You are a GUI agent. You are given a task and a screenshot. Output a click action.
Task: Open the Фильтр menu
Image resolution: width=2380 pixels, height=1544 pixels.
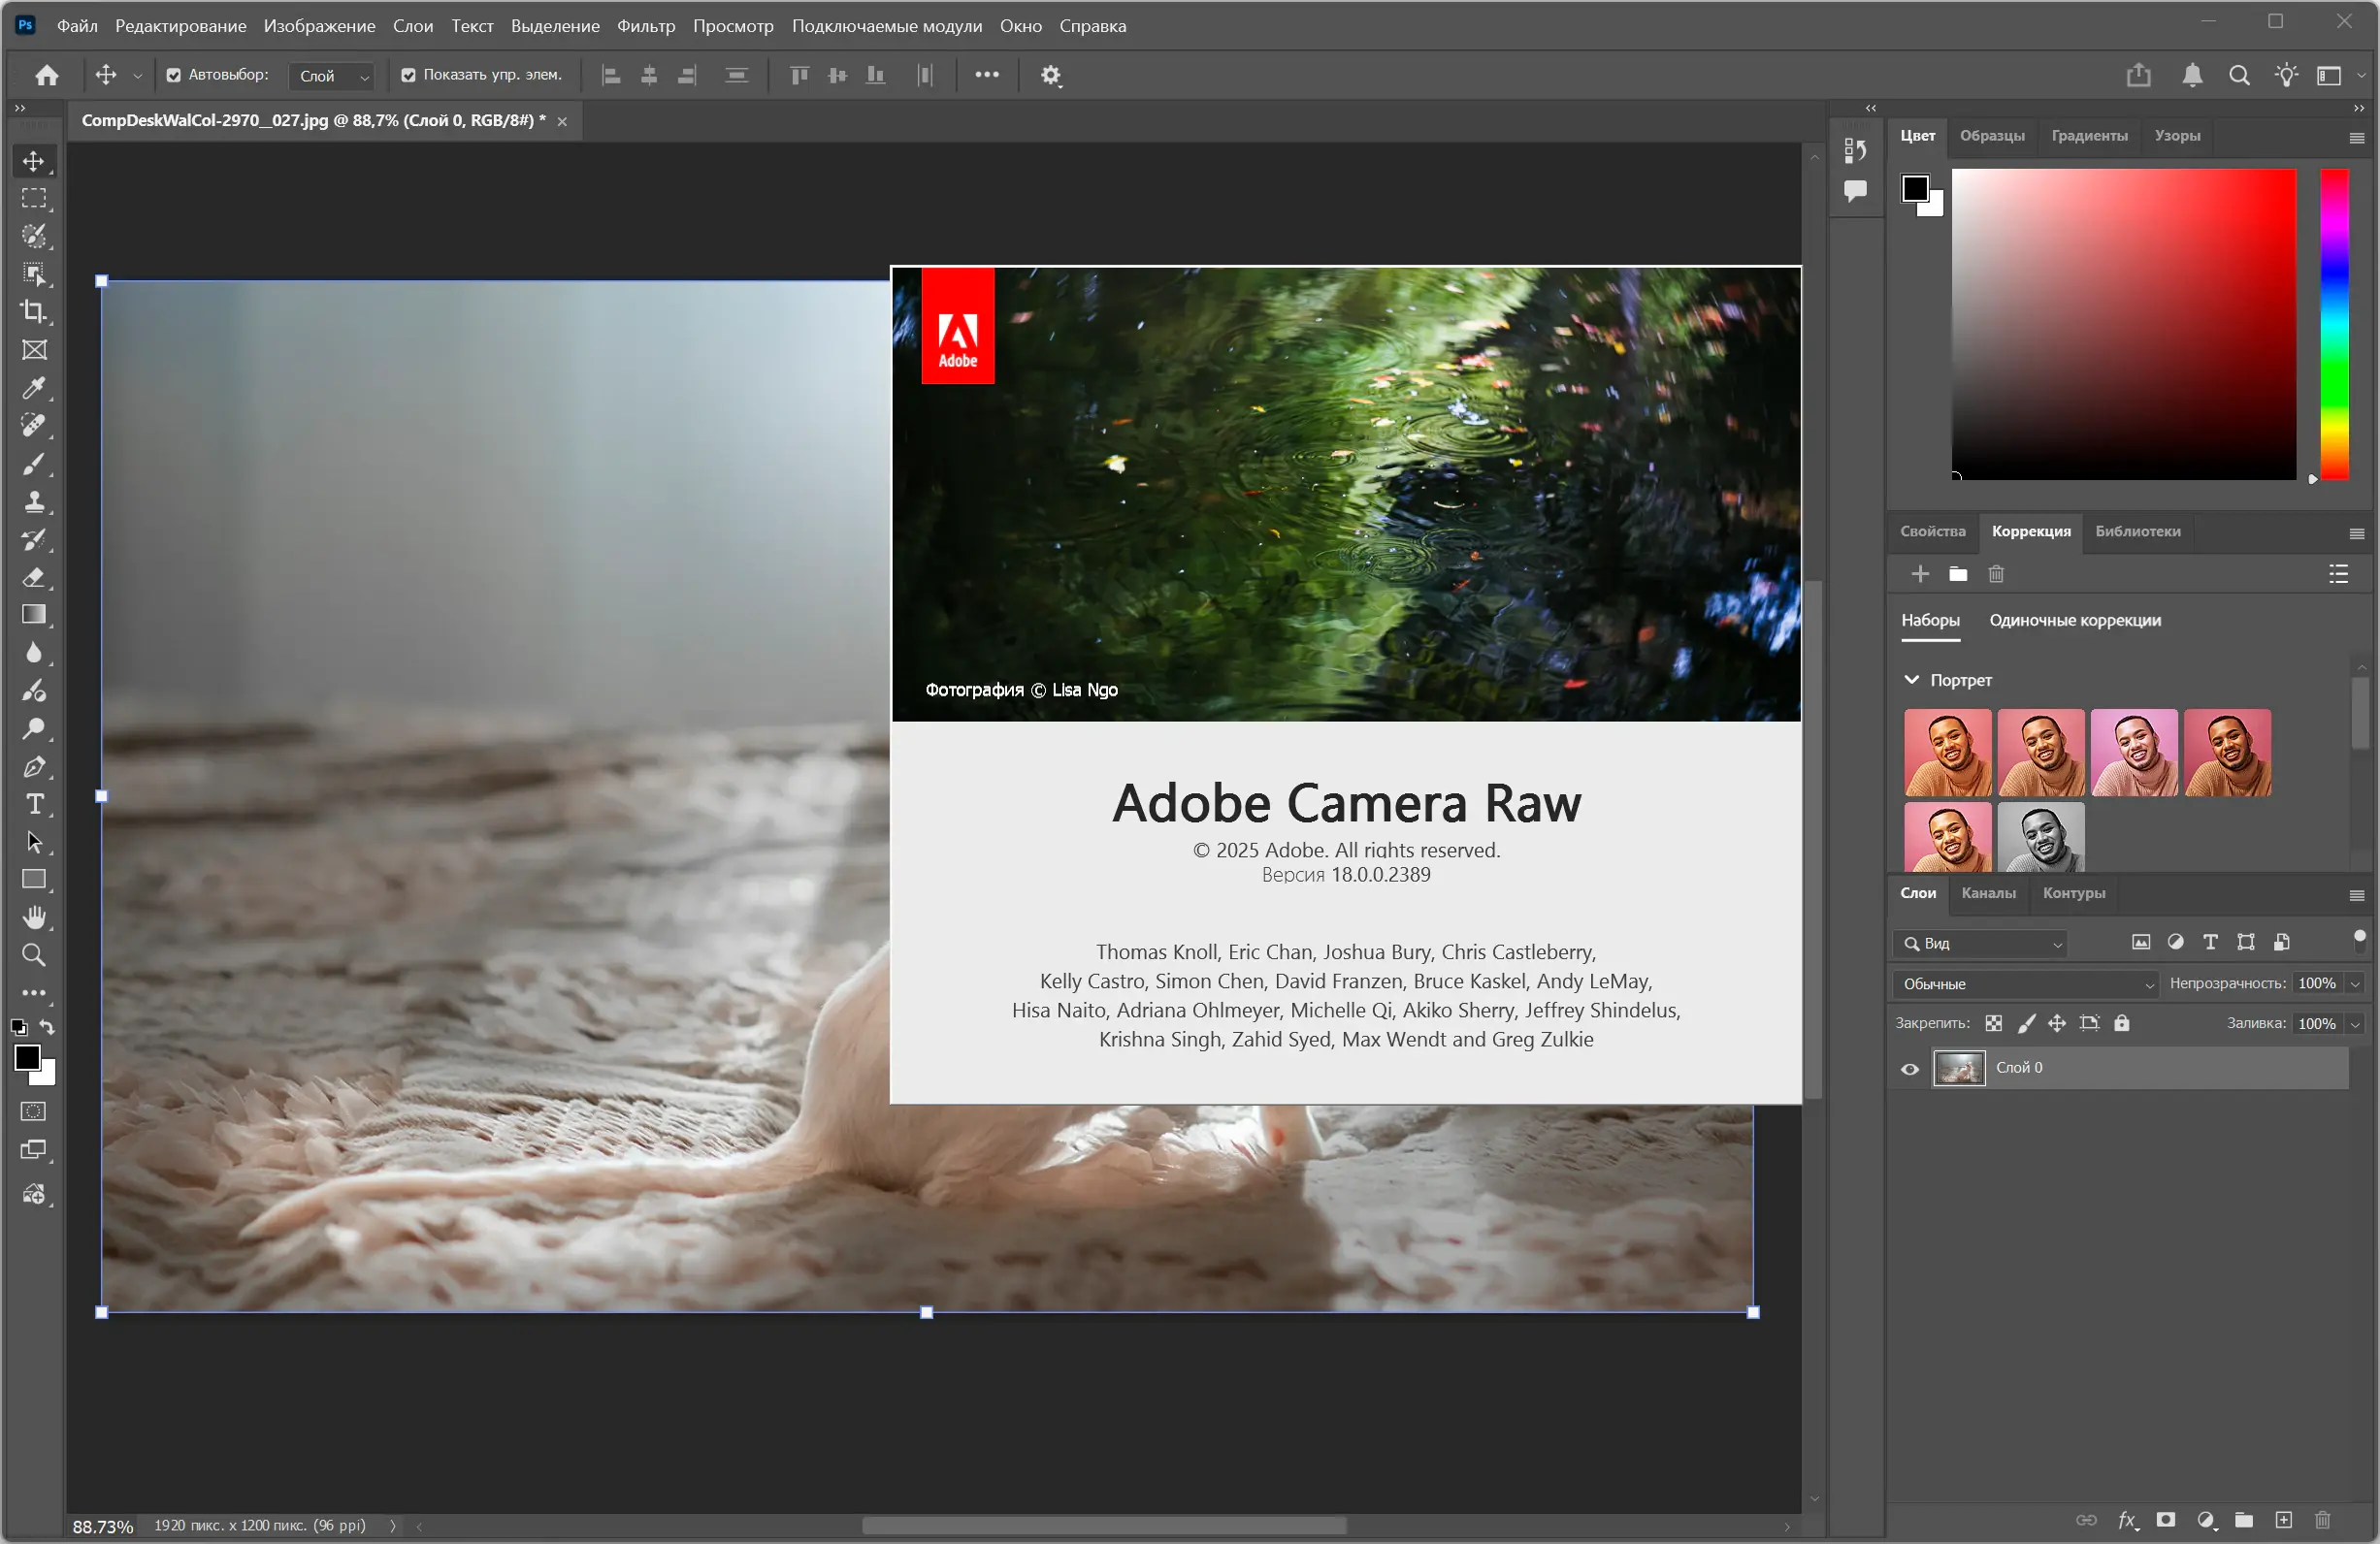click(x=645, y=26)
